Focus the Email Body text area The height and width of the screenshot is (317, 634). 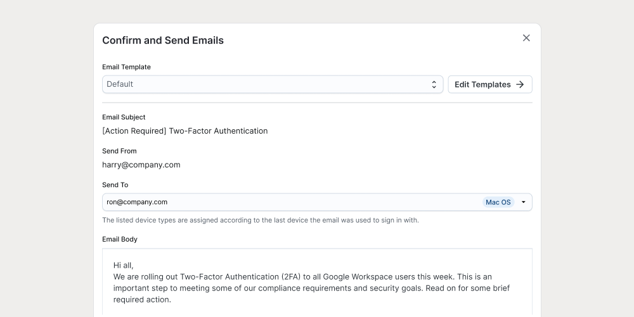coord(317,304)
